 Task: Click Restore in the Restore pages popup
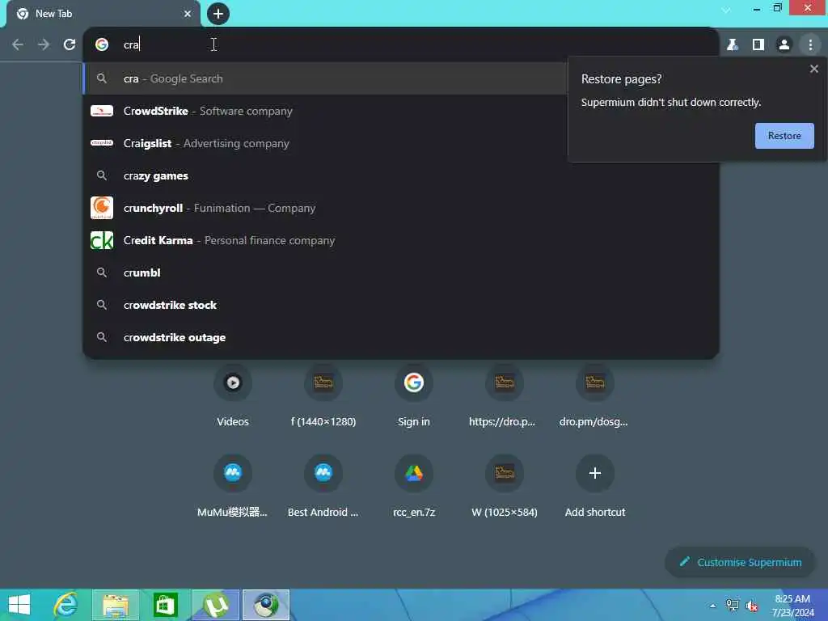click(784, 136)
